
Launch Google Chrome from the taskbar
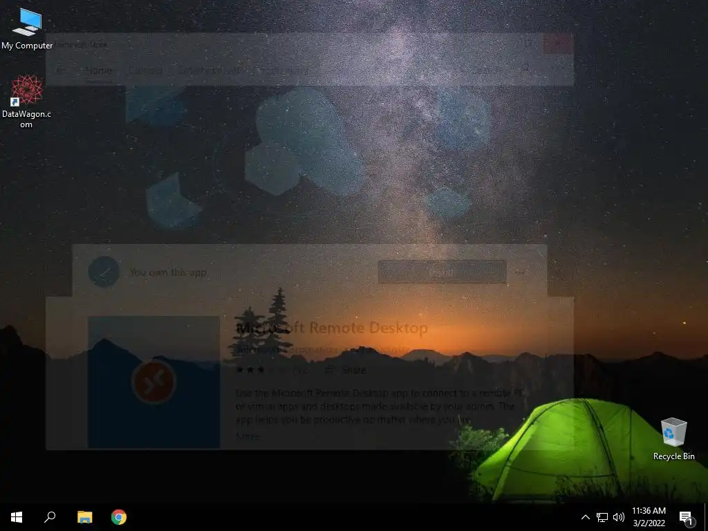[x=119, y=517]
